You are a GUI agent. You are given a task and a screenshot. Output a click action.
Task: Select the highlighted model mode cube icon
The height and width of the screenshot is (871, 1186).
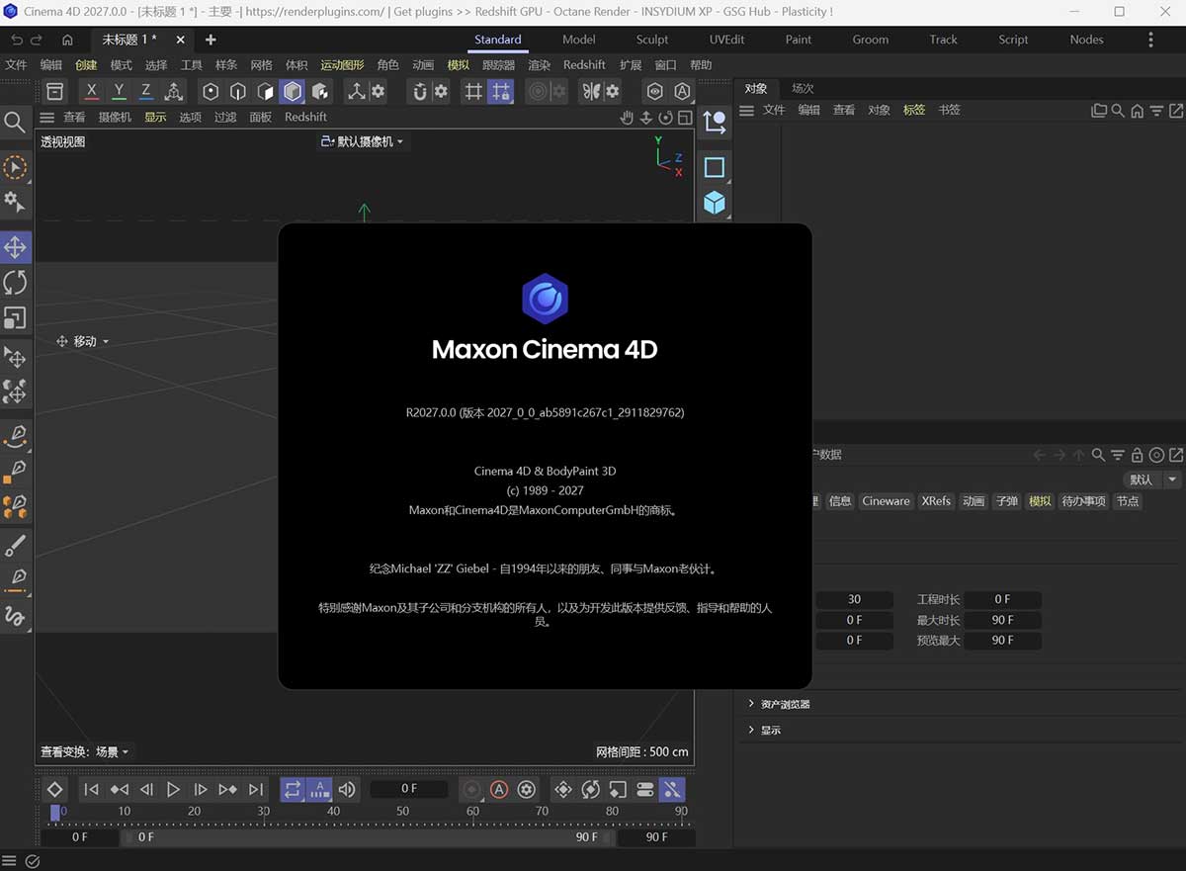coord(293,91)
